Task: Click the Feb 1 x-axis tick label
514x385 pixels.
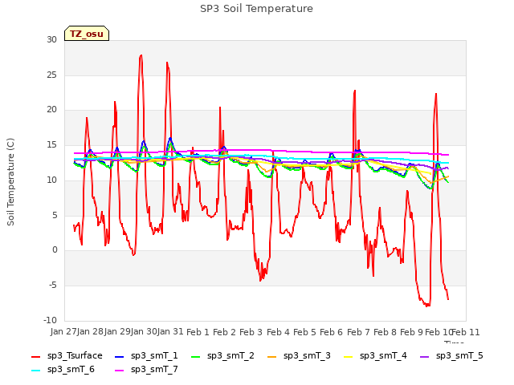Action: pyautogui.click(x=198, y=332)
